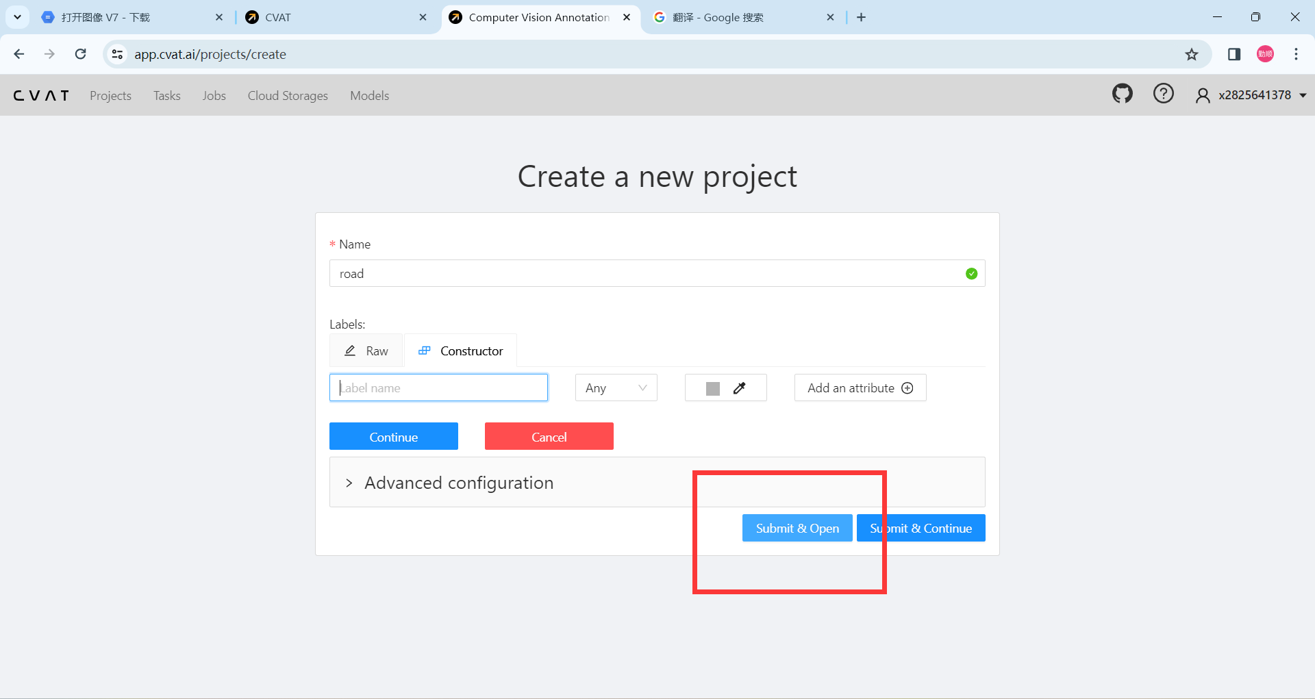The height and width of the screenshot is (699, 1315).
Task: Click the plus icon in Add an attribute
Action: [907, 388]
